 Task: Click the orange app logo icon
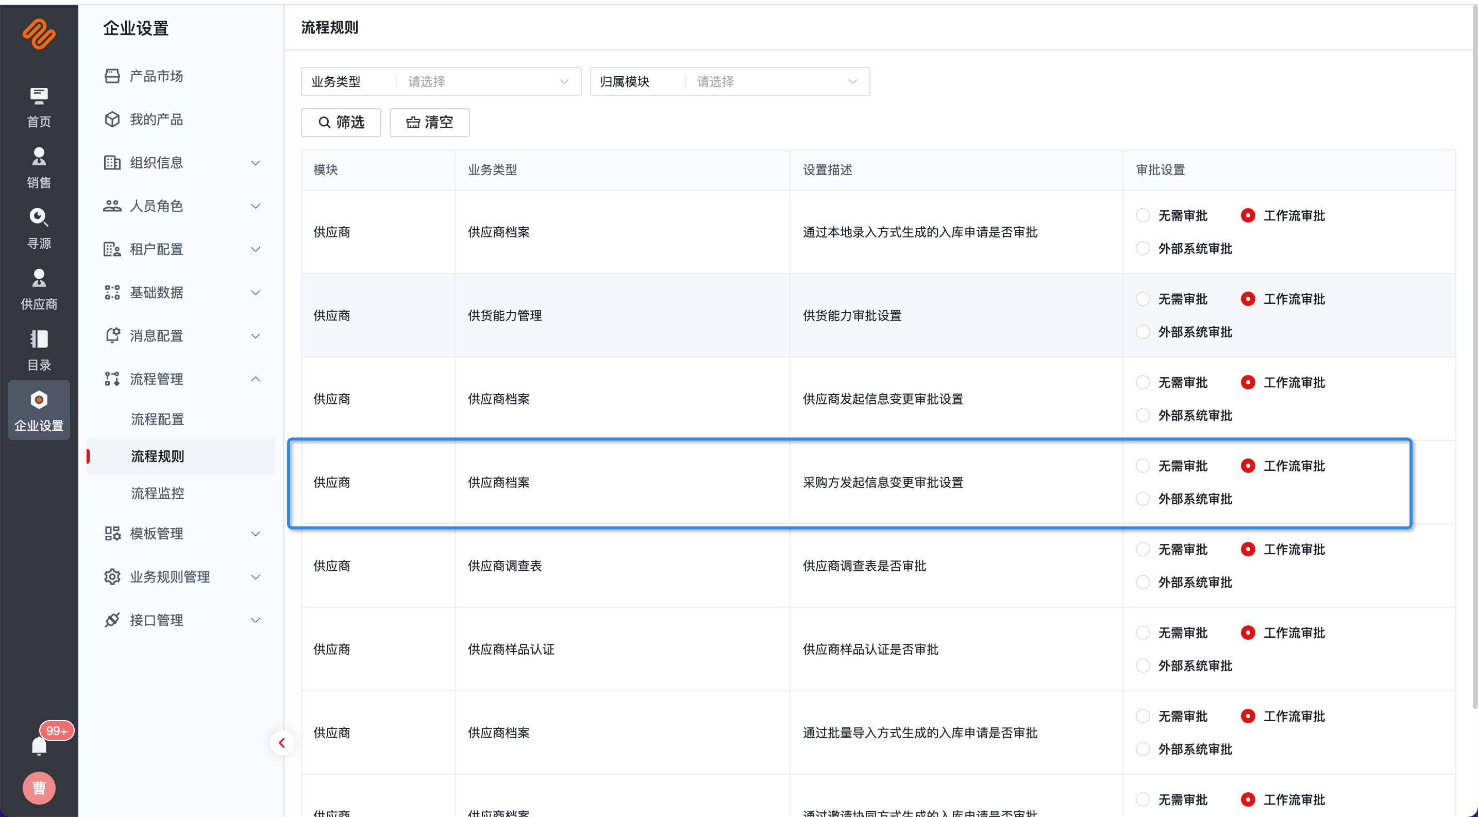[x=39, y=35]
